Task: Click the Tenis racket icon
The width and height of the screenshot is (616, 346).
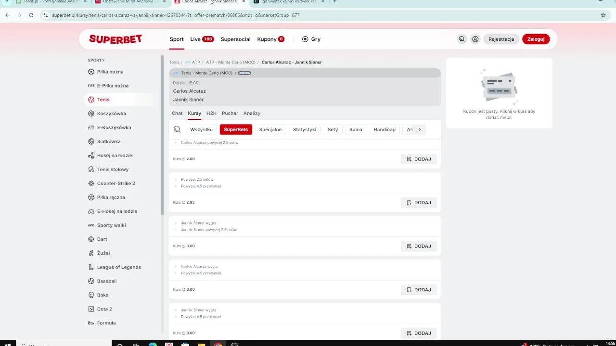Action: click(91, 99)
